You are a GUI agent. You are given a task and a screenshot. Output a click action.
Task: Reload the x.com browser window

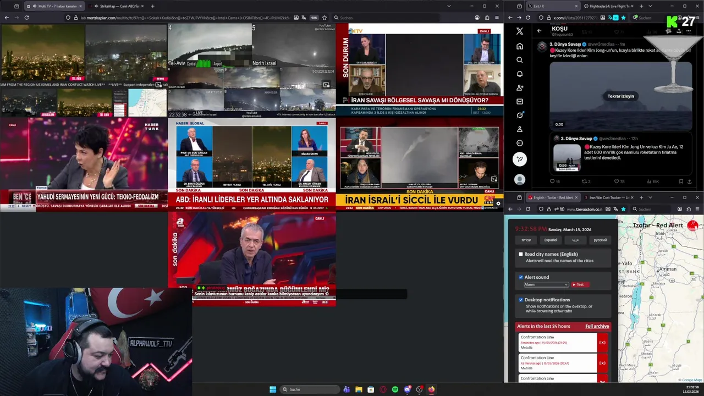528,18
